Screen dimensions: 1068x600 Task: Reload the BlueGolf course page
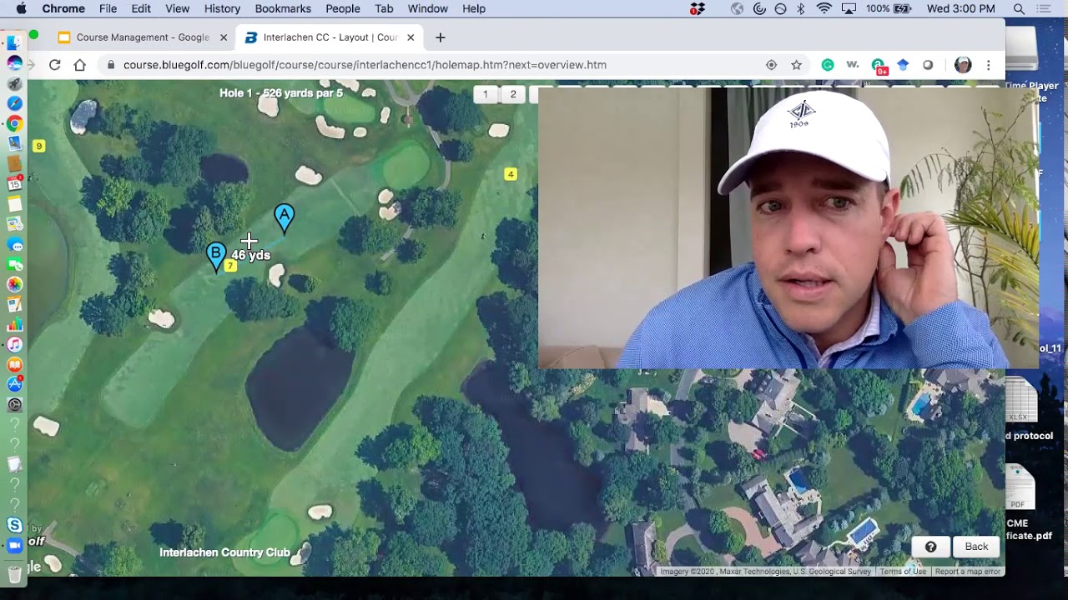[55, 65]
